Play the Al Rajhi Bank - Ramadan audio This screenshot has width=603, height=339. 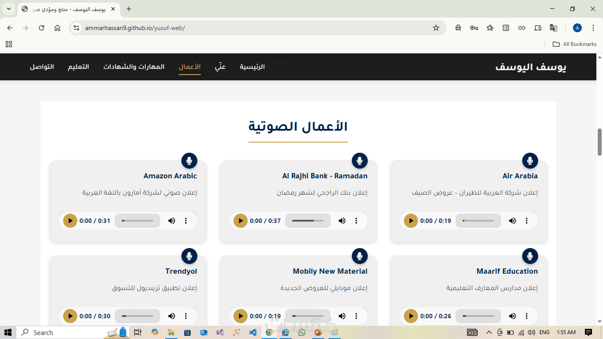[241, 221]
